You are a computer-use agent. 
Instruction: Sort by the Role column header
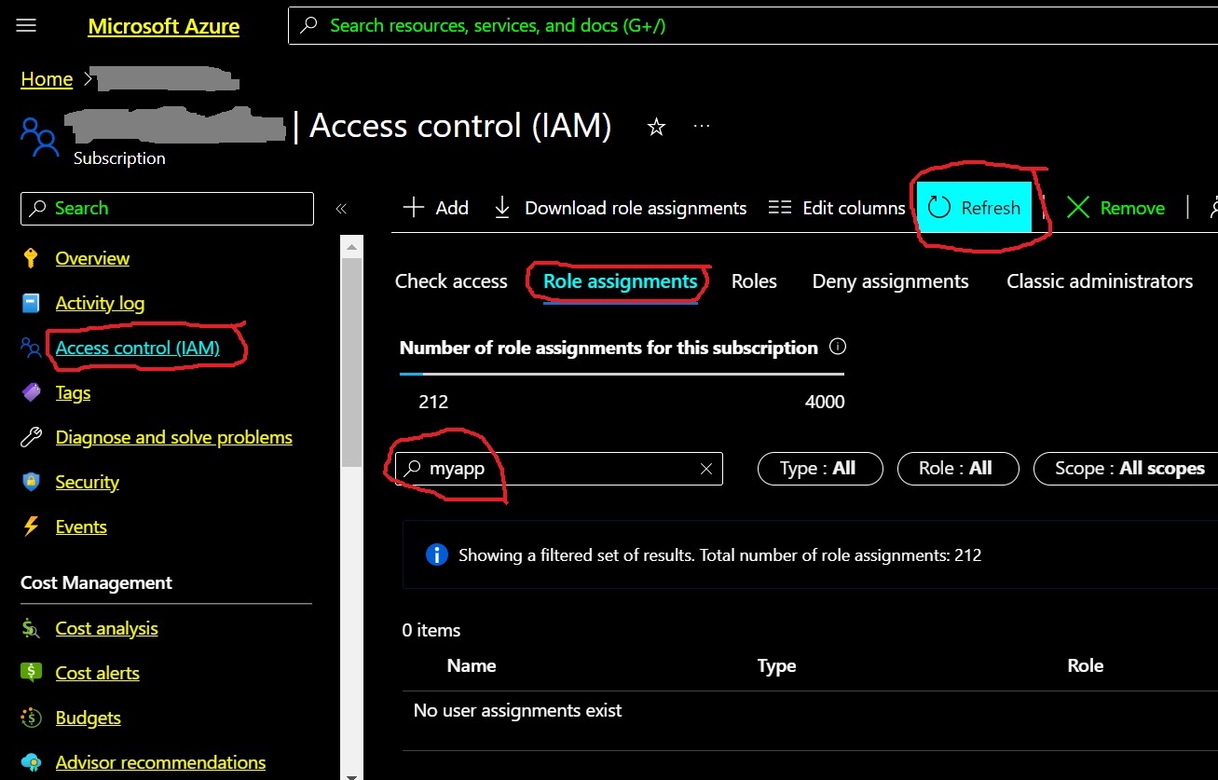click(x=1086, y=665)
